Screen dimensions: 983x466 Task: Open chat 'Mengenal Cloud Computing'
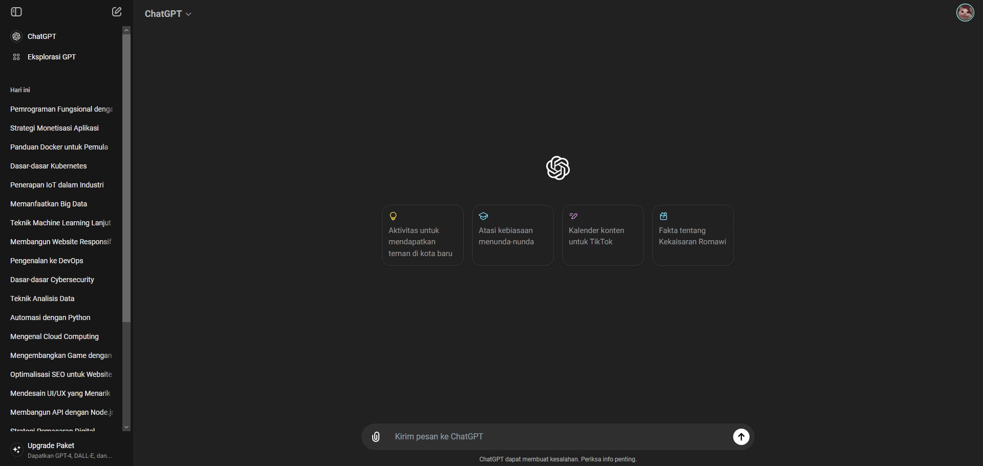coord(61,336)
